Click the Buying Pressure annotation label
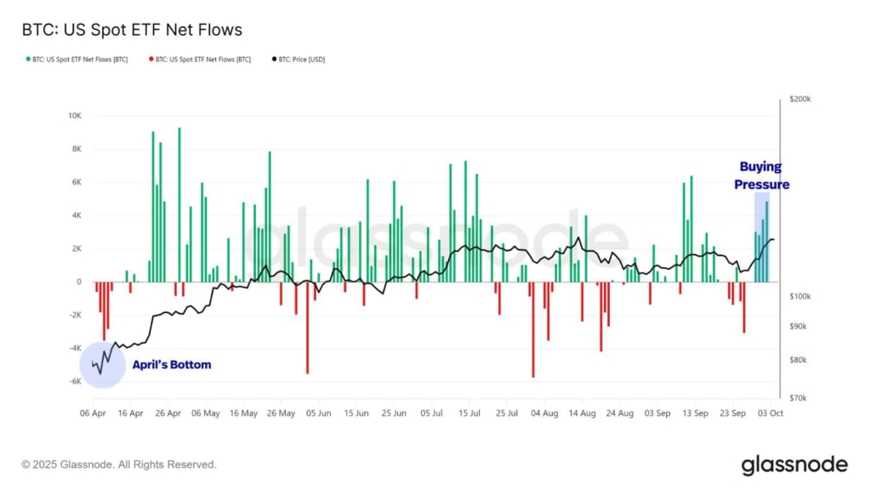Viewport: 871px width, 490px height. coord(764,175)
